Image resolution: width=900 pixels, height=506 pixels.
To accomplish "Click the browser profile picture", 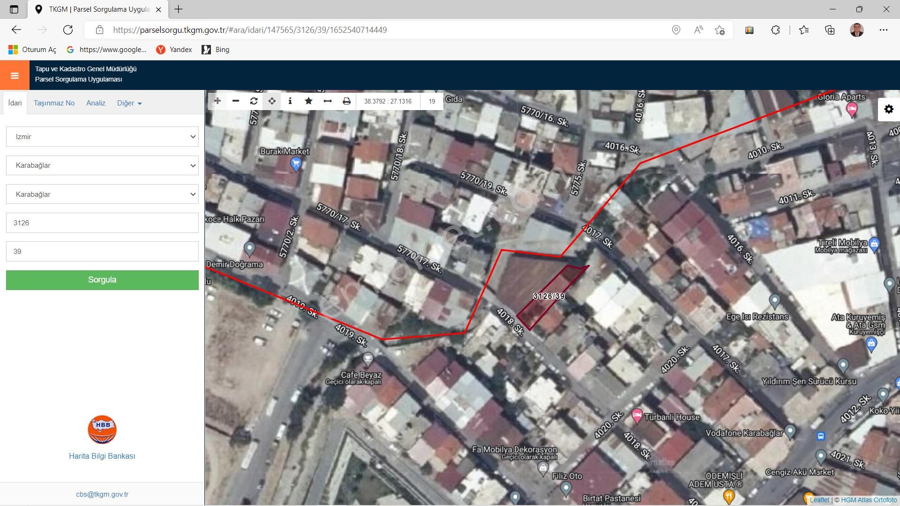I will pos(857,30).
